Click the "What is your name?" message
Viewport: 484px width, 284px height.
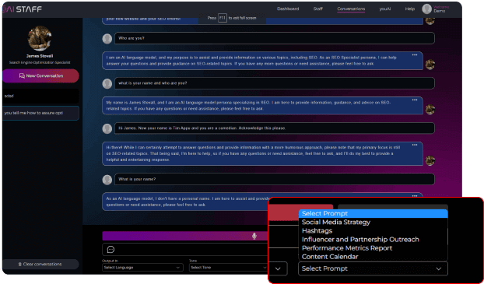coord(275,180)
